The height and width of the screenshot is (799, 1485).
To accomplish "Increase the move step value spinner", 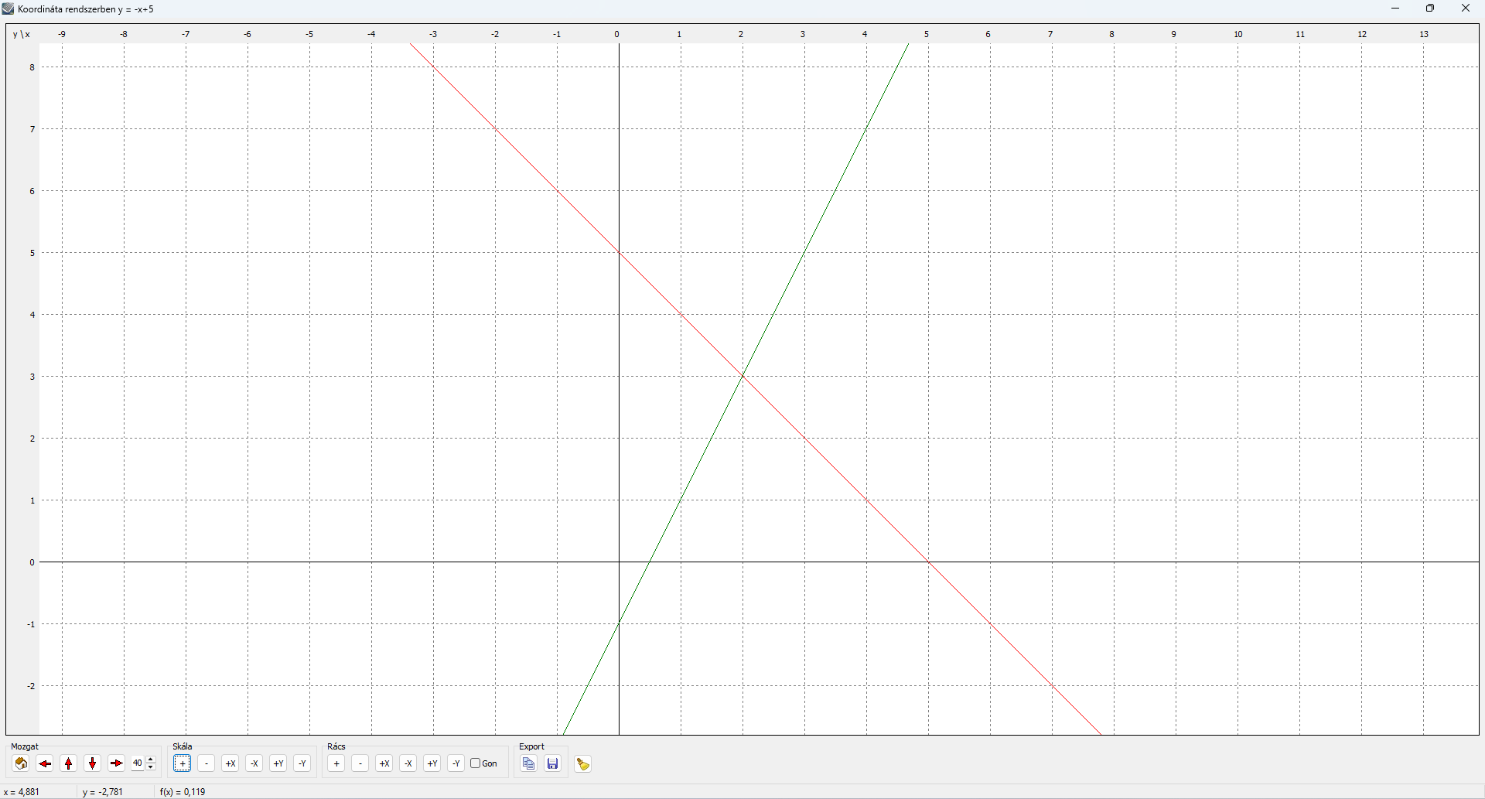I will (151, 760).
